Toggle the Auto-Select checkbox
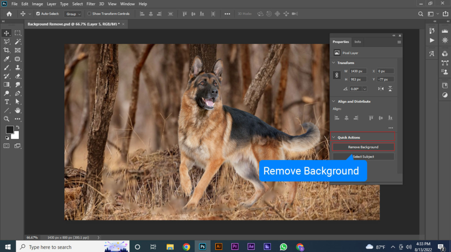Screen dimensions: 451x252 38,14
